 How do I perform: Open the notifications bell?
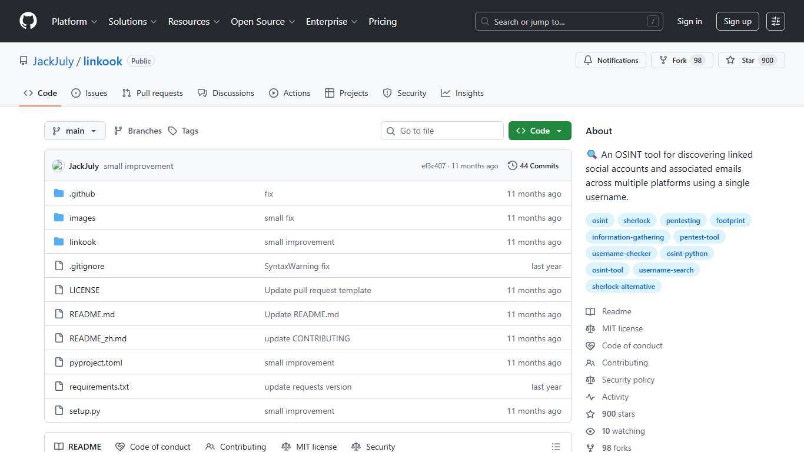(x=588, y=60)
